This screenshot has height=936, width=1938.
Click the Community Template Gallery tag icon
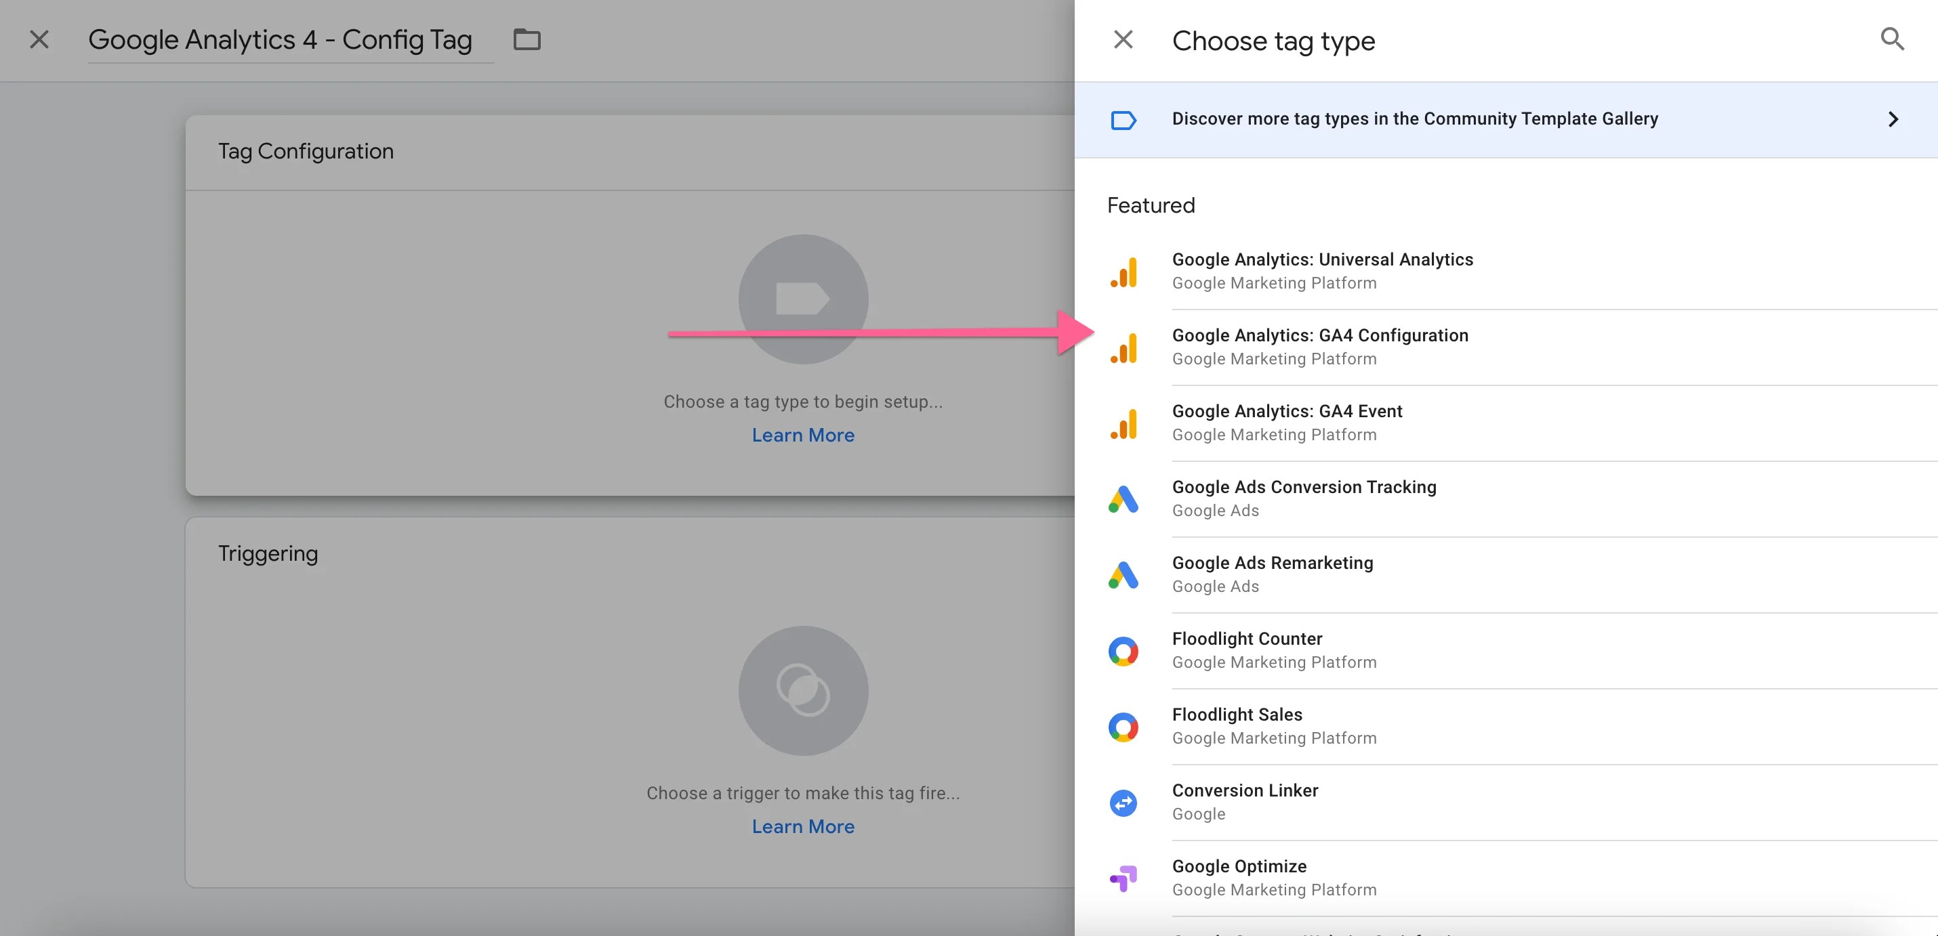pyautogui.click(x=1124, y=119)
